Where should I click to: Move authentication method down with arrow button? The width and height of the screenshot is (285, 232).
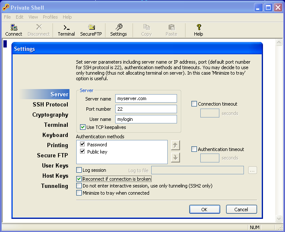tap(175, 157)
